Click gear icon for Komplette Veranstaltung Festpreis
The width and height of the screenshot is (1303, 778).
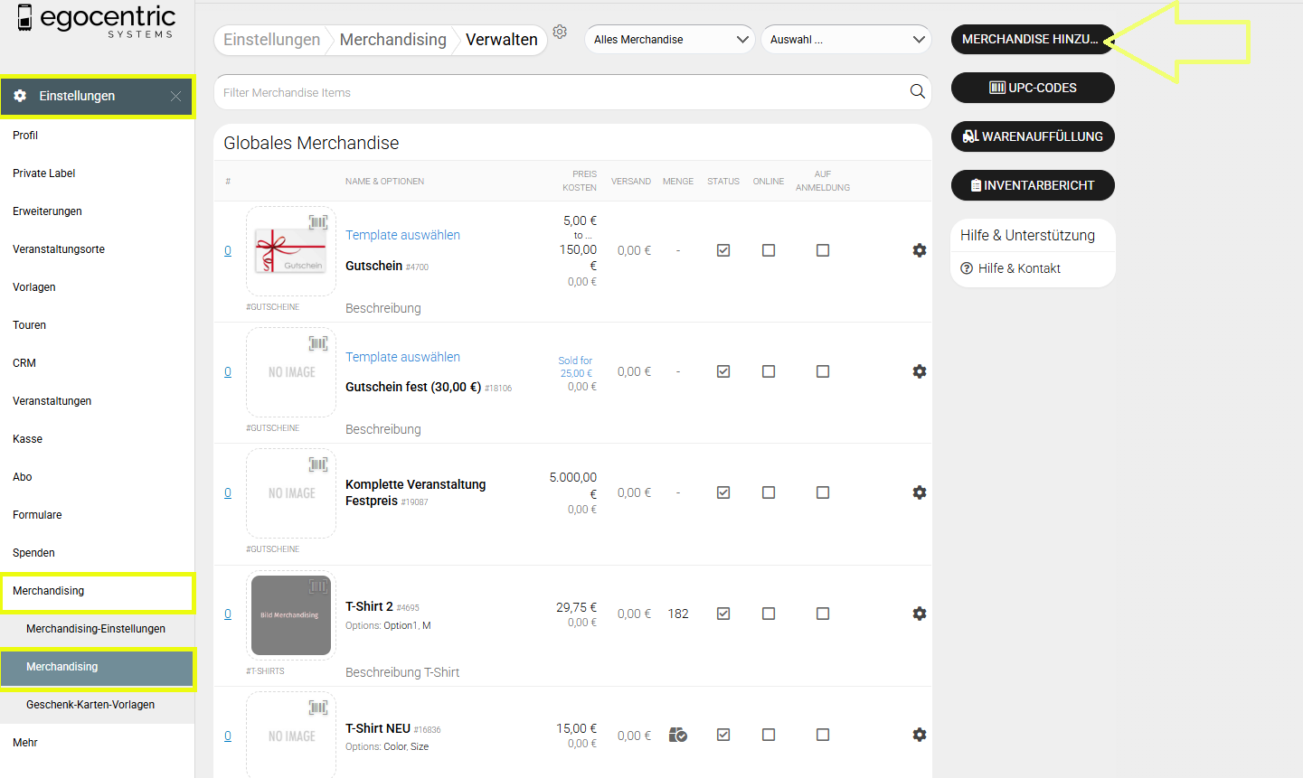[919, 492]
